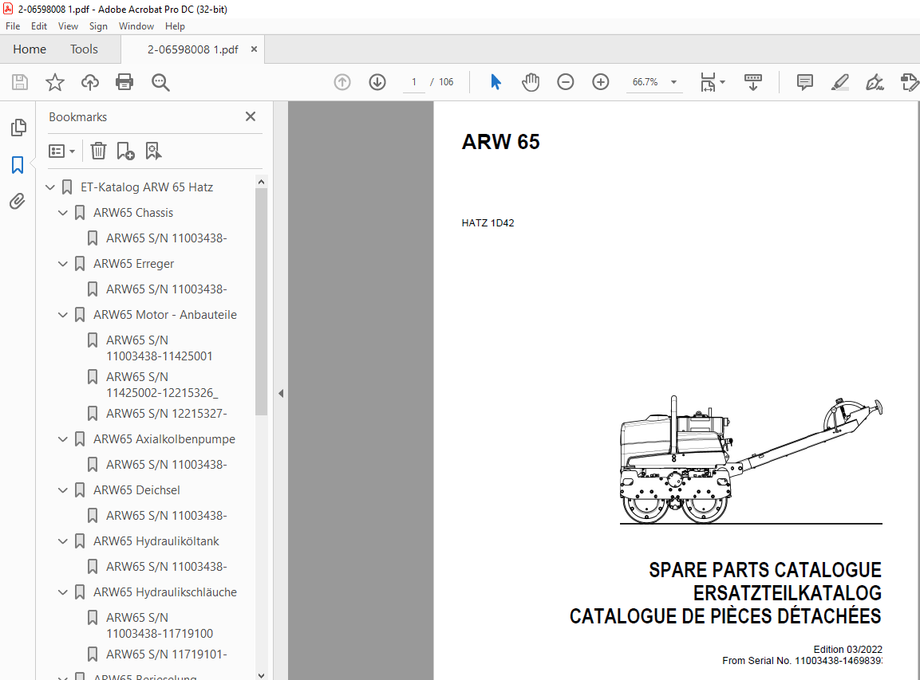Find the current bookmark icon

coord(153,151)
